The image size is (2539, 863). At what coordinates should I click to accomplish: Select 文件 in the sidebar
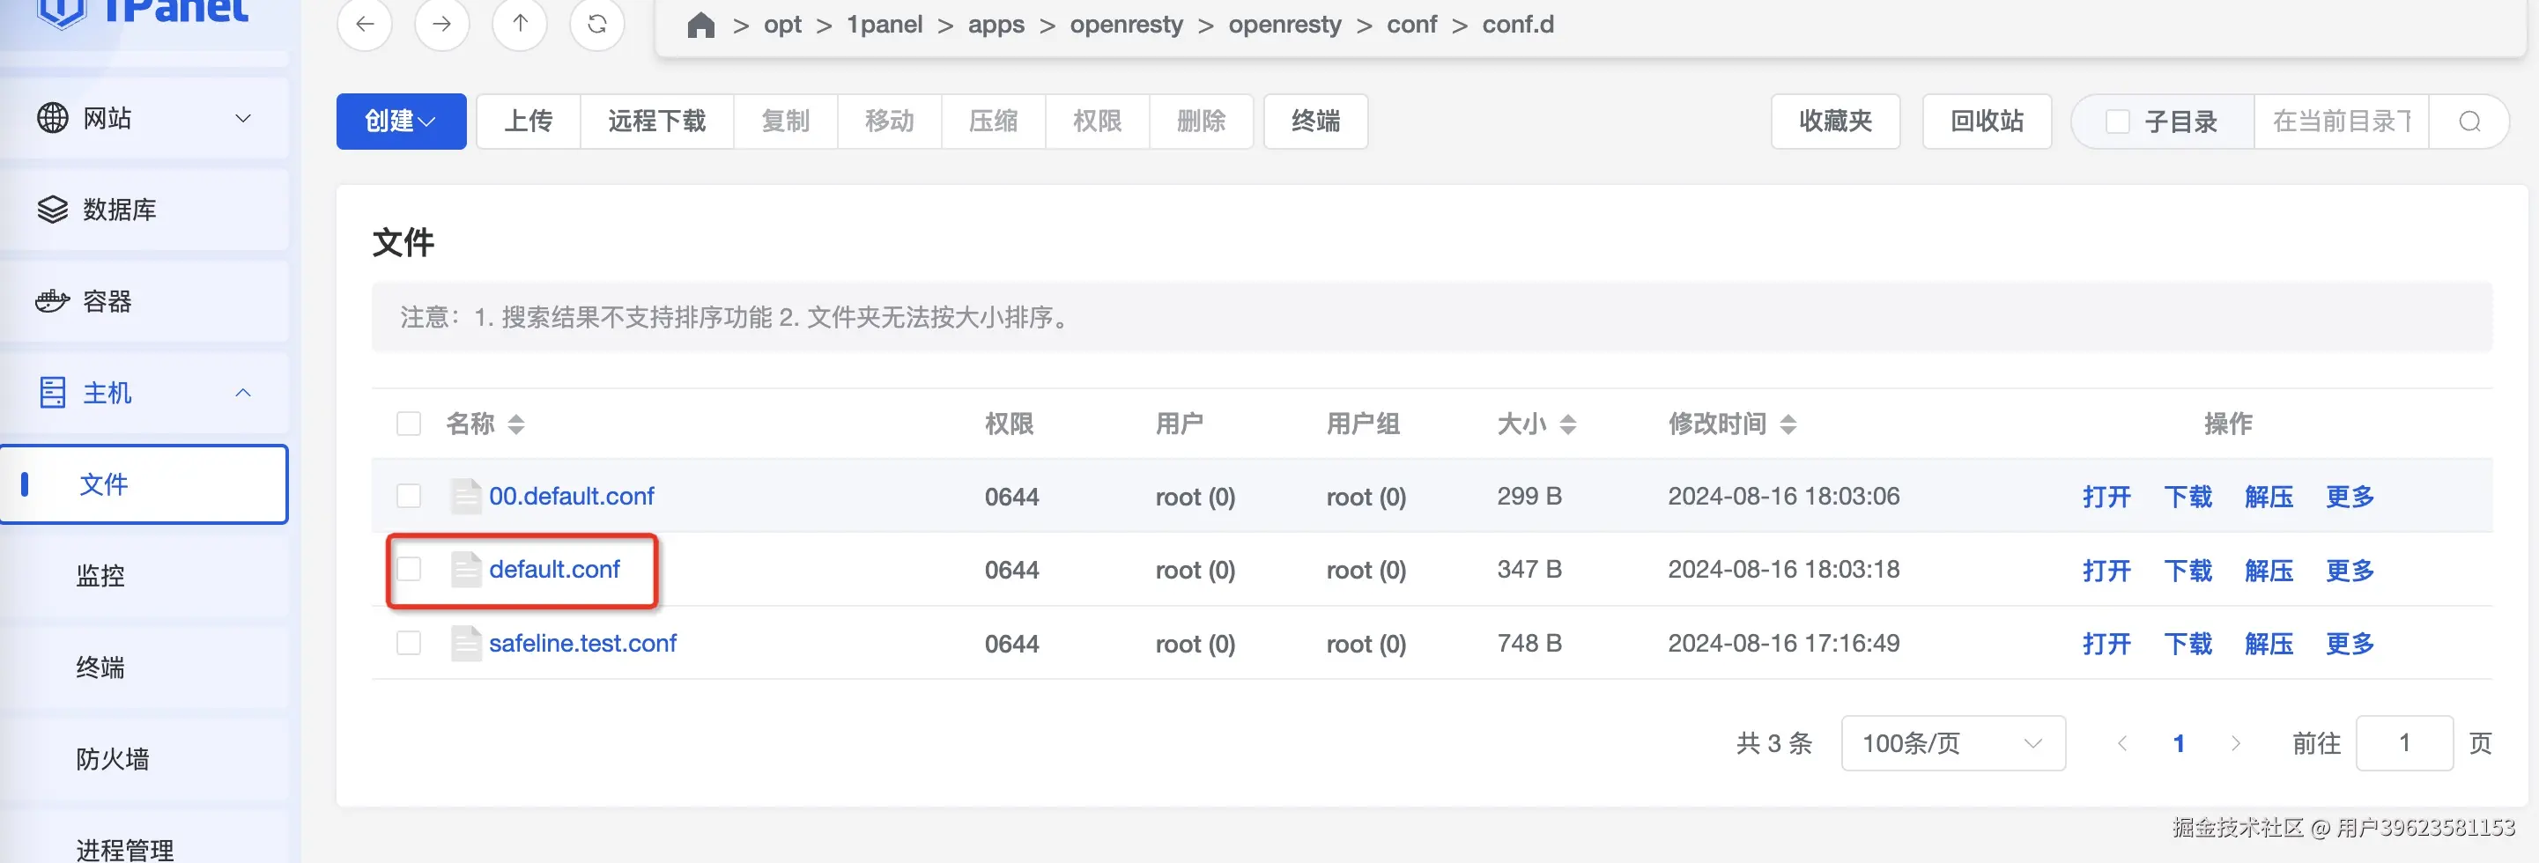click(144, 483)
